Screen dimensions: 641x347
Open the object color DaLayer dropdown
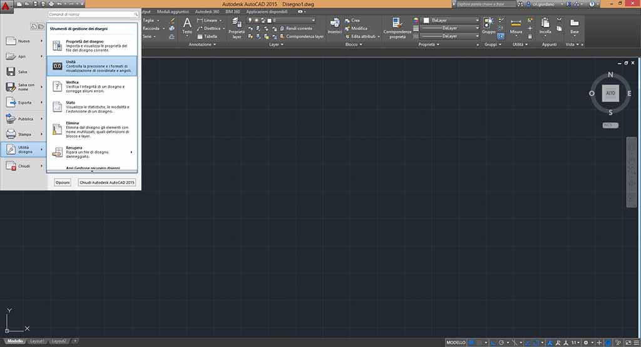tap(451, 20)
